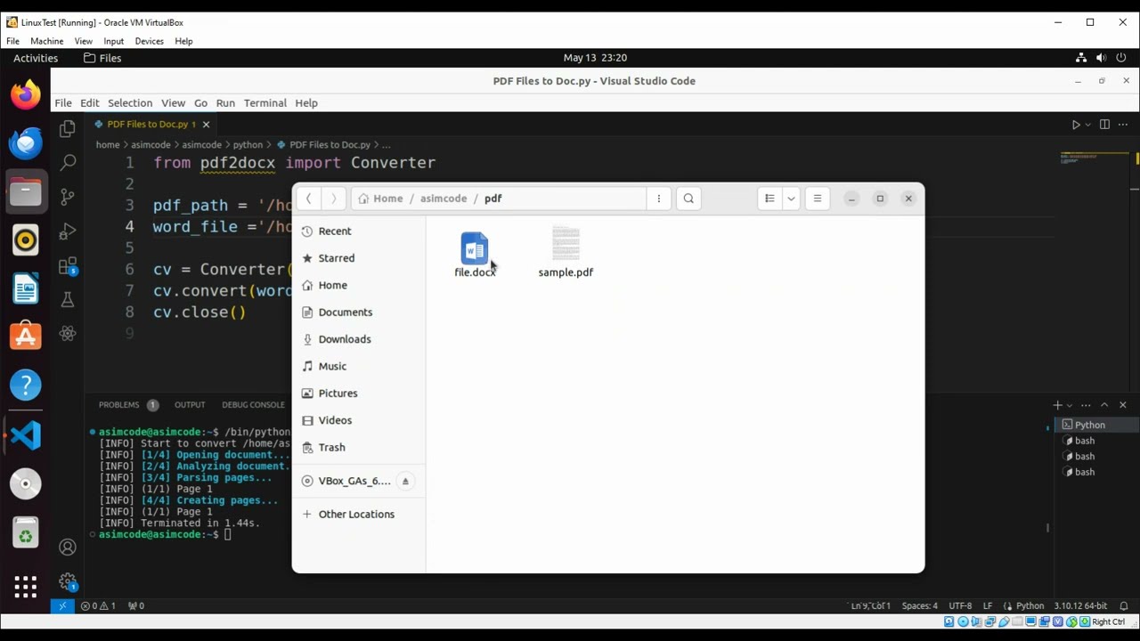This screenshot has height=641, width=1140.
Task: Click clock May 13 23:20
Action: (595, 58)
